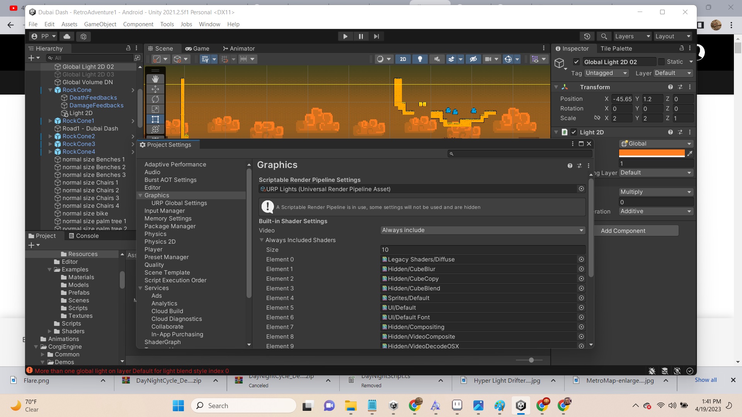The height and width of the screenshot is (417, 742).
Task: Click the object picker for URP Lights asset
Action: (x=581, y=189)
